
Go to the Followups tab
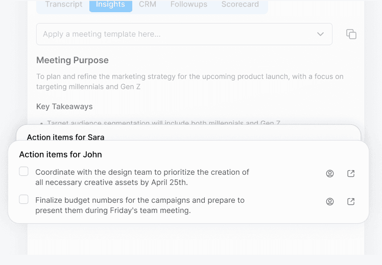pos(189,5)
